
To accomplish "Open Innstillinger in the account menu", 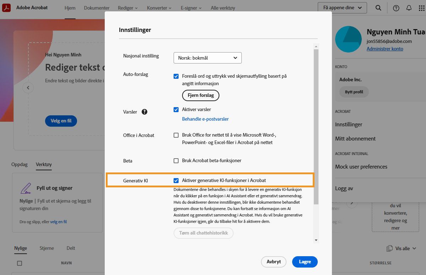I will (349, 125).
